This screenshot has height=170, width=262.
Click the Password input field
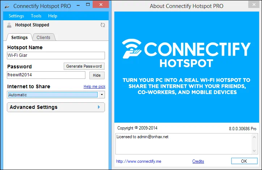tap(46, 75)
